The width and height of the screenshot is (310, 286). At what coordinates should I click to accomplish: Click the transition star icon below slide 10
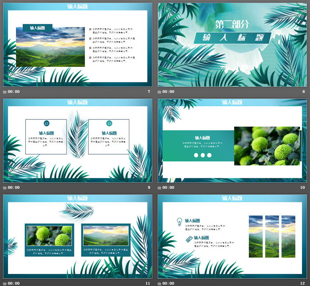[x=160, y=187]
